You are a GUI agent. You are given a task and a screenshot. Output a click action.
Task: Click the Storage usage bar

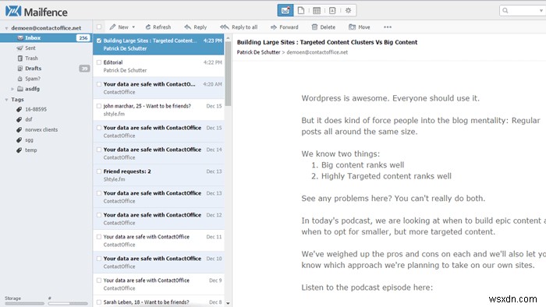(x=24, y=304)
